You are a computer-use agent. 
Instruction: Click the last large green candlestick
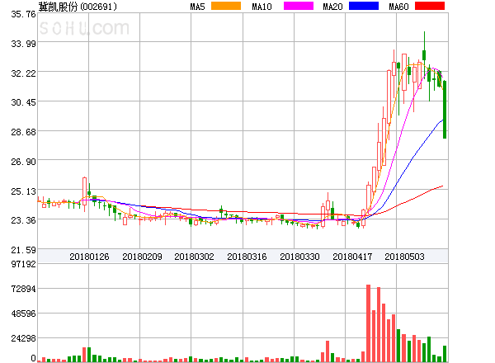(445, 110)
